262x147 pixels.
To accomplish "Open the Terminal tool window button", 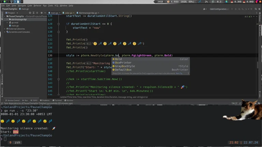I will [58, 100].
